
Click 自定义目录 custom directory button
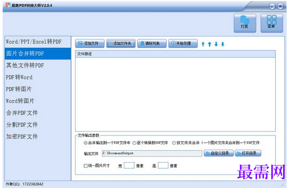tap(219, 153)
